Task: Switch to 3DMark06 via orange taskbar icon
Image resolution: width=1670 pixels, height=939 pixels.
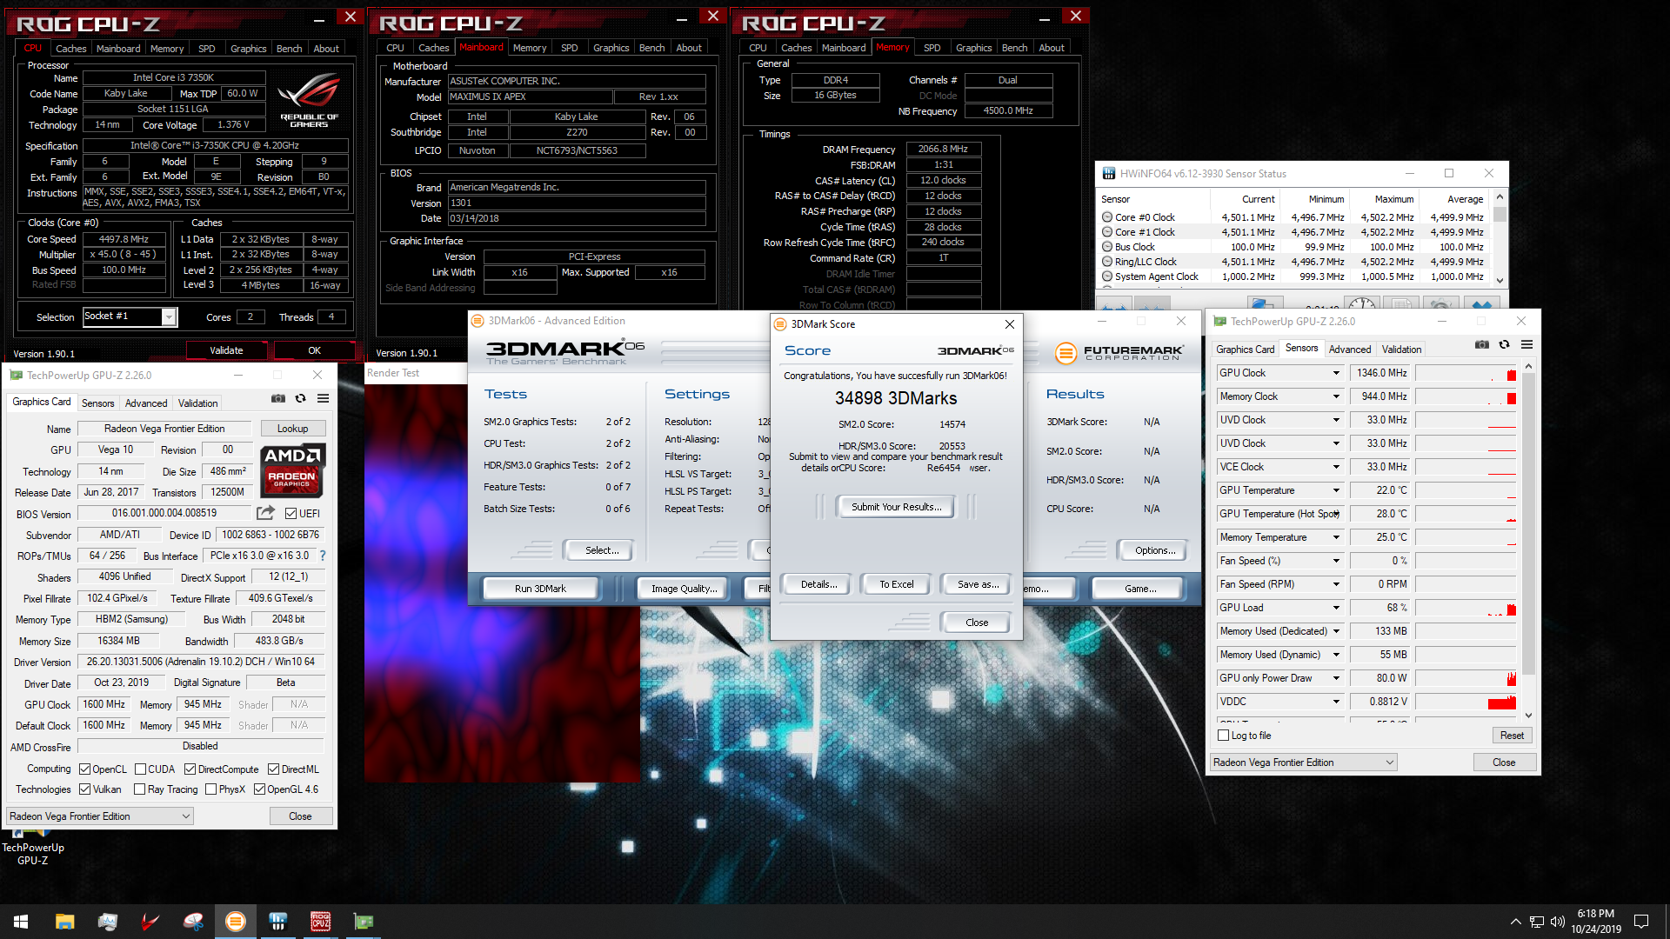Action: [236, 922]
